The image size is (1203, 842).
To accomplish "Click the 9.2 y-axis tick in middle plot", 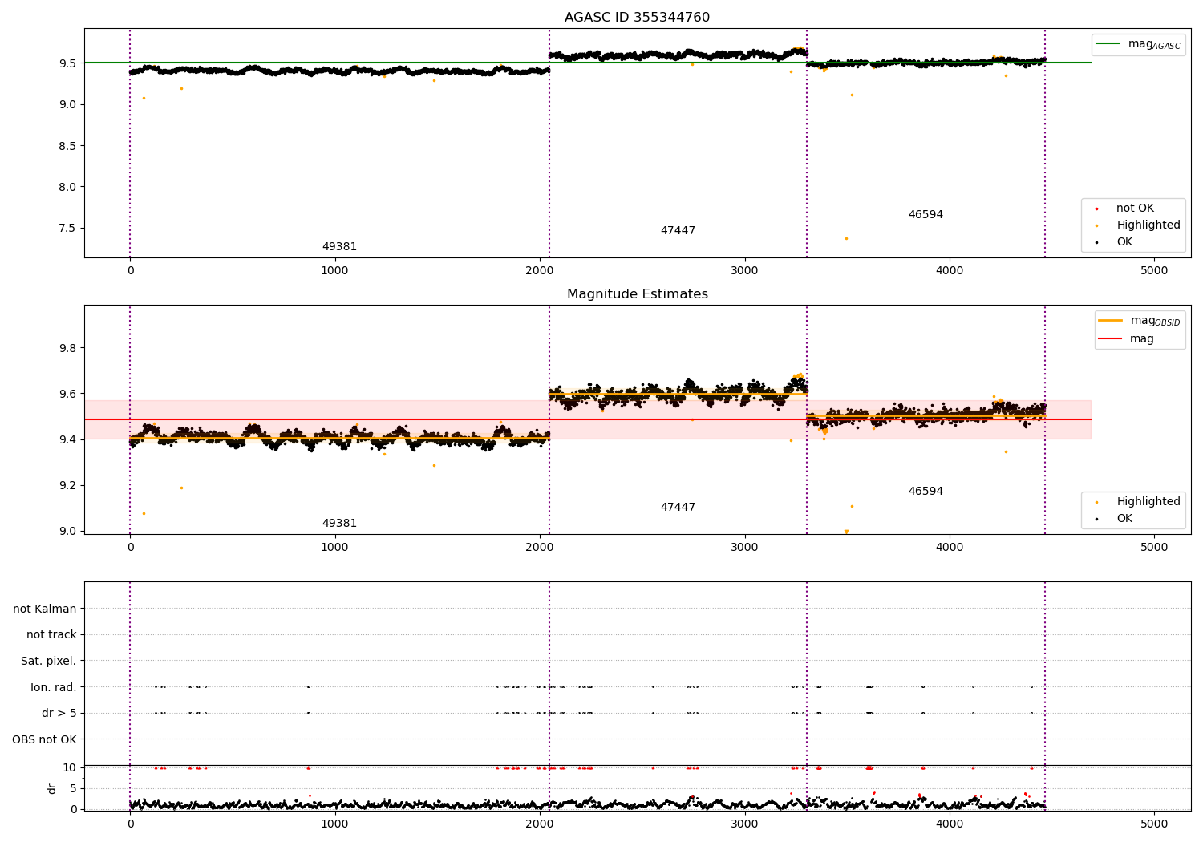I will (x=67, y=486).
